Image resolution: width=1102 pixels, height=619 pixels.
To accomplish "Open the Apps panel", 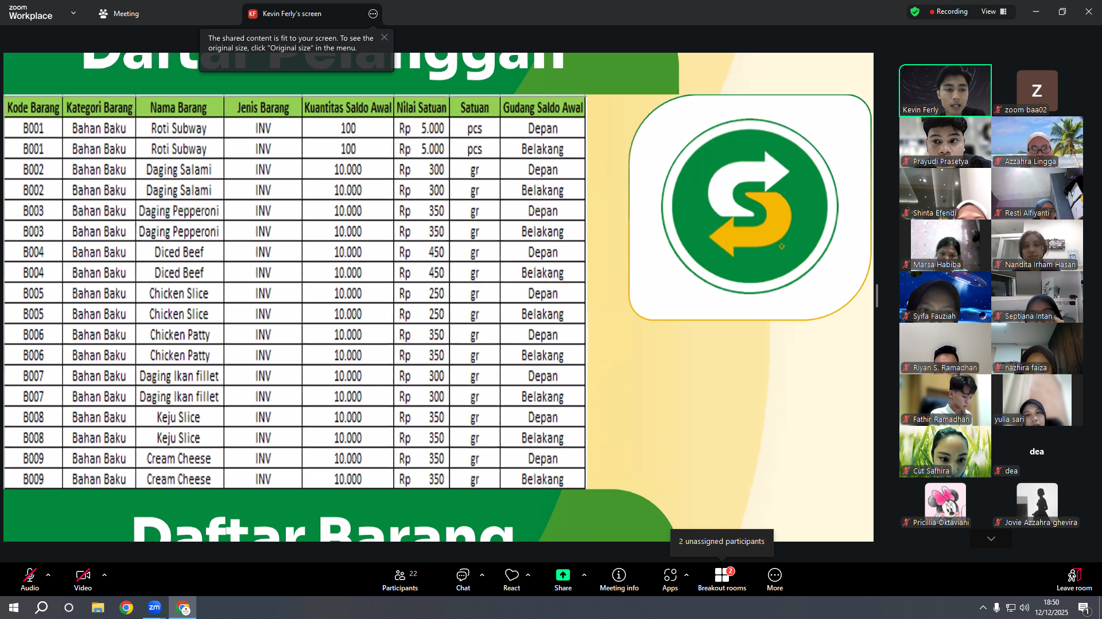I will point(670,579).
